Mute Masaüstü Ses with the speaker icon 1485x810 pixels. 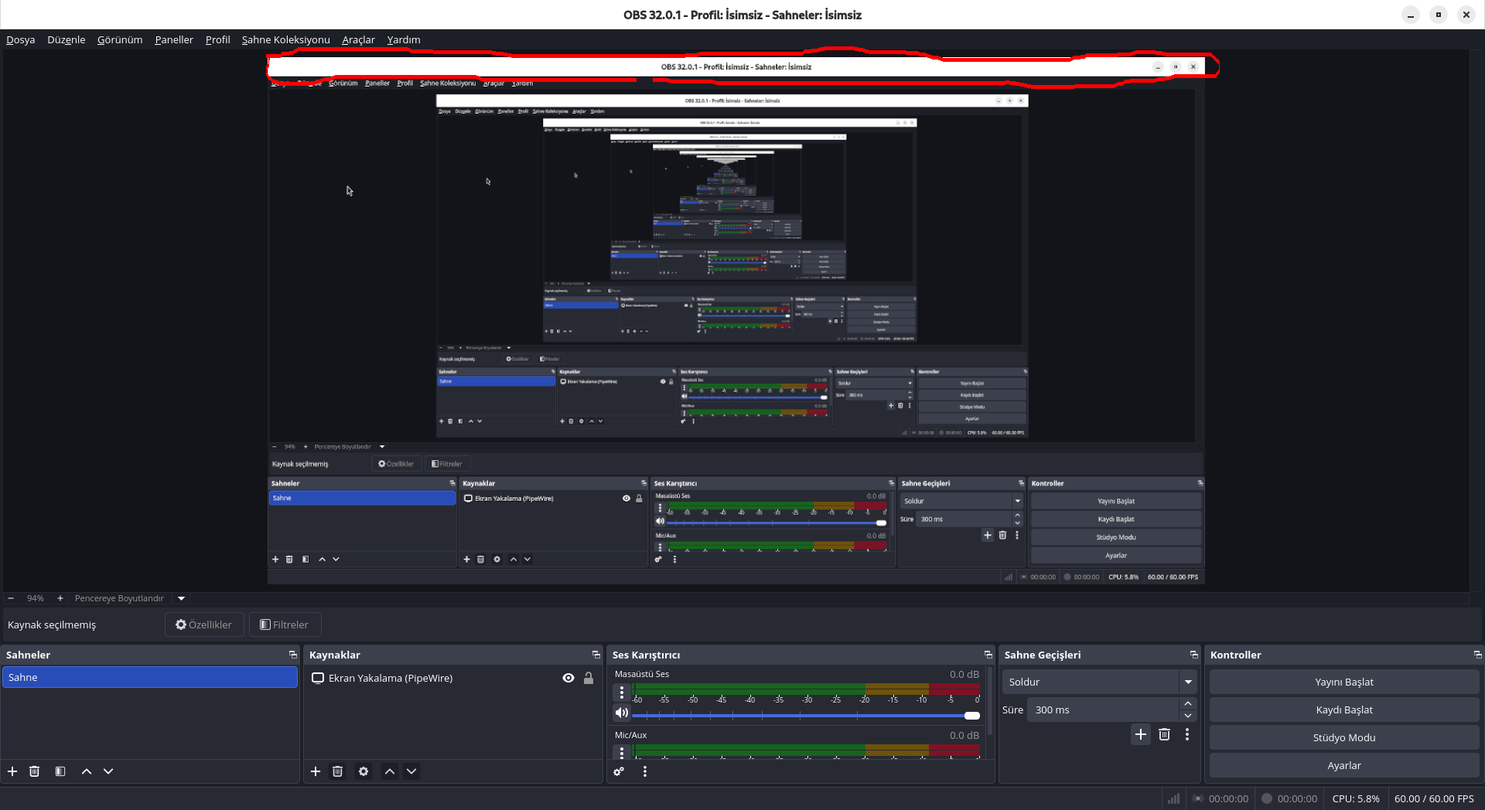622,713
